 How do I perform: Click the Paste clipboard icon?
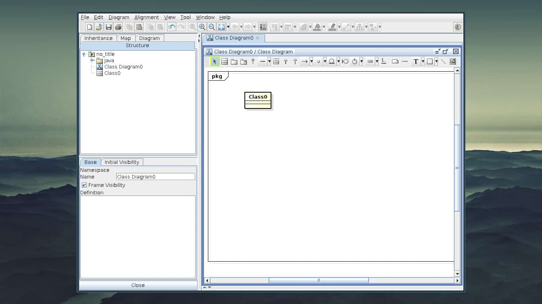[x=139, y=27]
